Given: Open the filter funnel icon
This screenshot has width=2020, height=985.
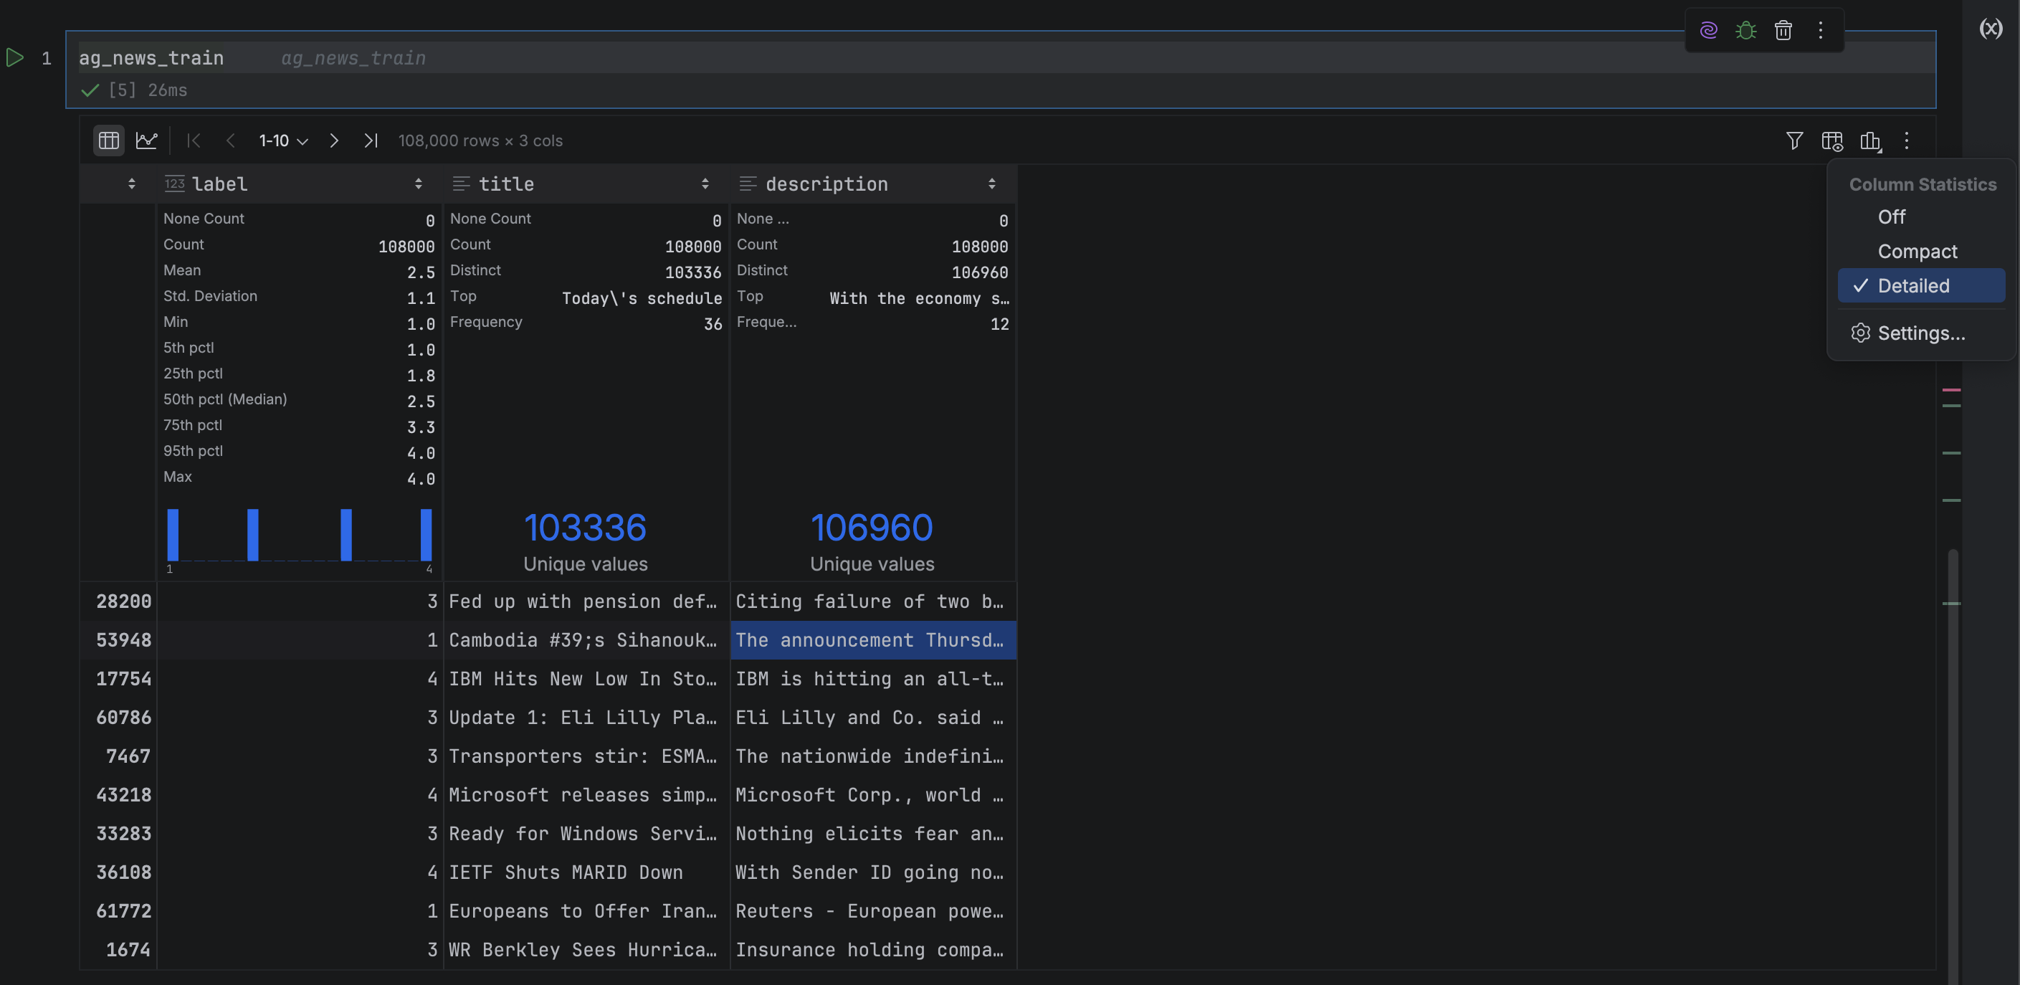Looking at the screenshot, I should 1794,141.
